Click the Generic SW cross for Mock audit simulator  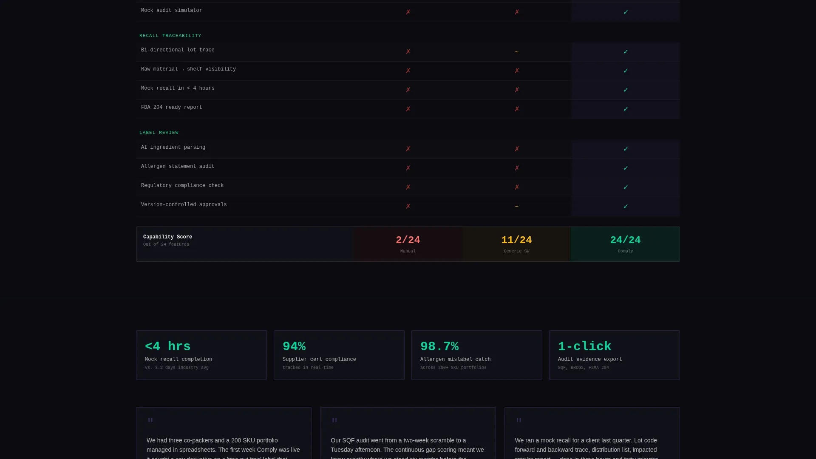pyautogui.click(x=517, y=12)
